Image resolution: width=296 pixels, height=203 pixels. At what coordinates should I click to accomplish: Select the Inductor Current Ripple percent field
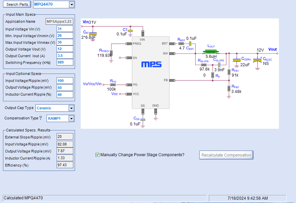click(x=65, y=95)
